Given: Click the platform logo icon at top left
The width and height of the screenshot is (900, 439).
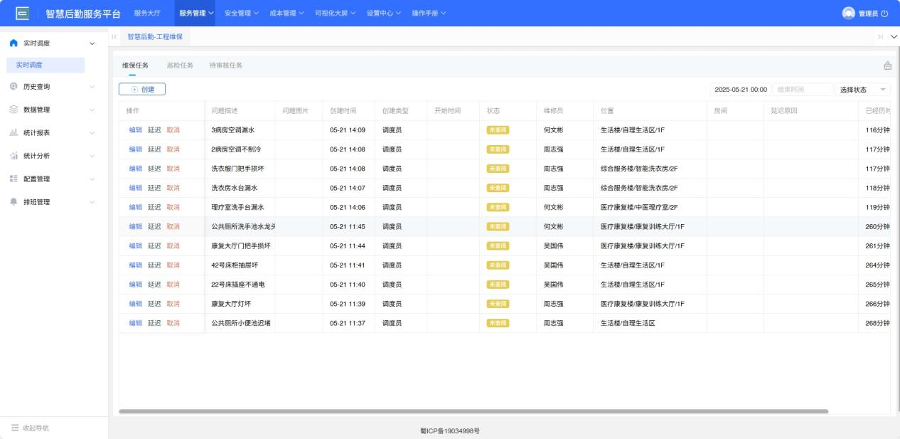Looking at the screenshot, I should click(x=22, y=14).
